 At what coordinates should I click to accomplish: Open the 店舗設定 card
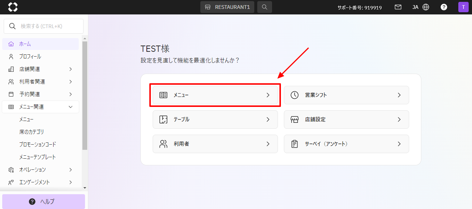pos(346,119)
